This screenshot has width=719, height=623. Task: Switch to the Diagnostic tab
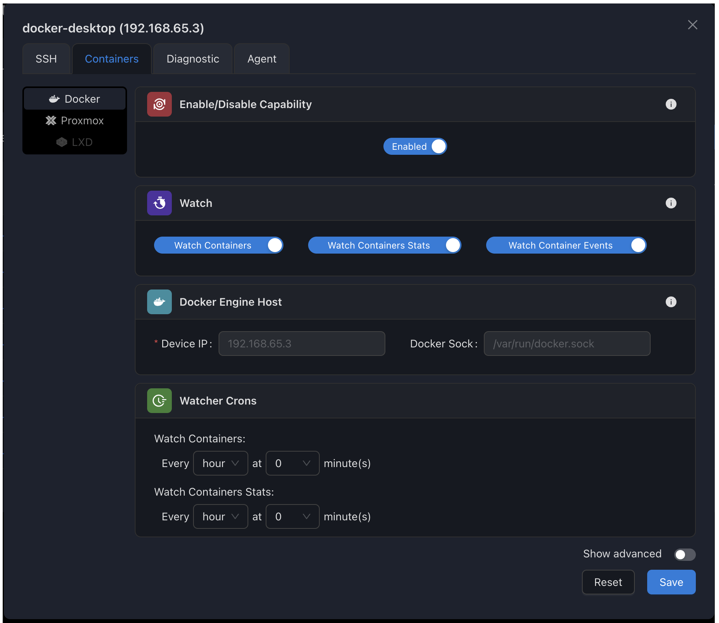click(x=193, y=59)
